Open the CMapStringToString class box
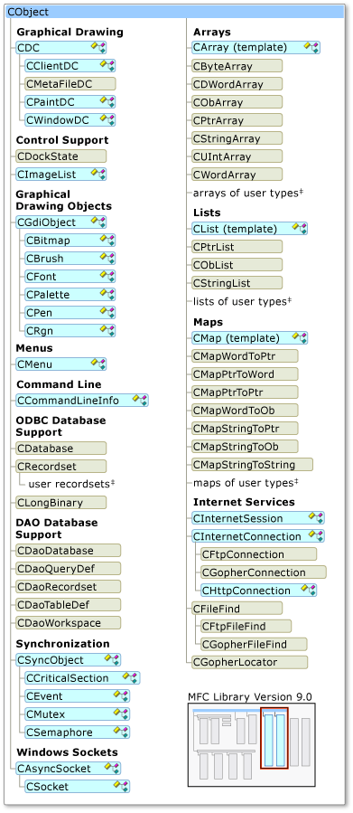Screen dimensions: 353x813 [252, 464]
